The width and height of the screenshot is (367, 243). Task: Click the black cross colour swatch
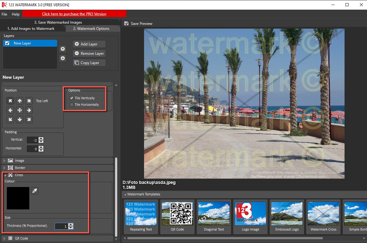17,198
